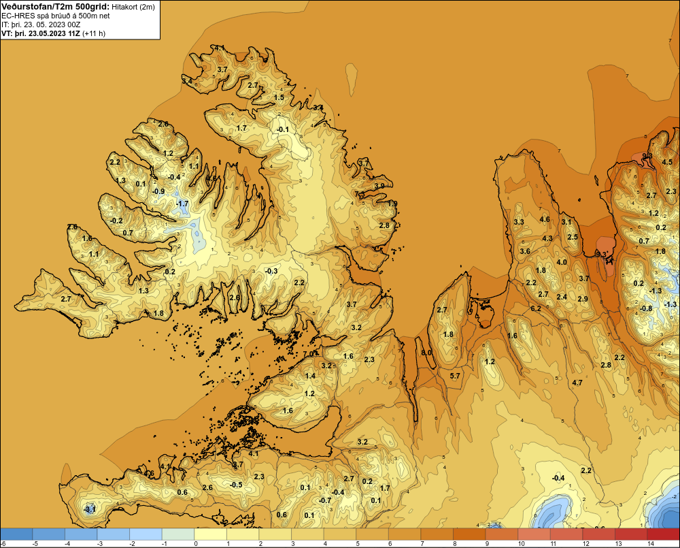Click the 2.5 temperature label

point(573,237)
